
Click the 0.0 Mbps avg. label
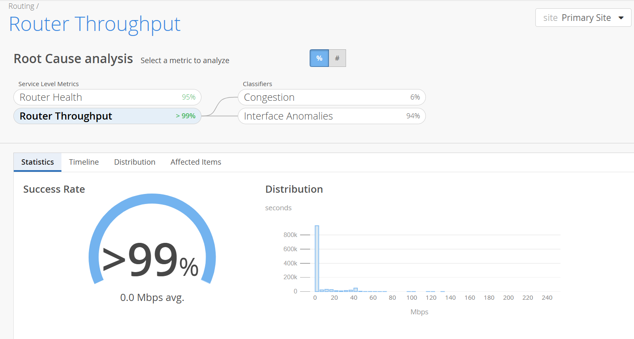tap(152, 298)
